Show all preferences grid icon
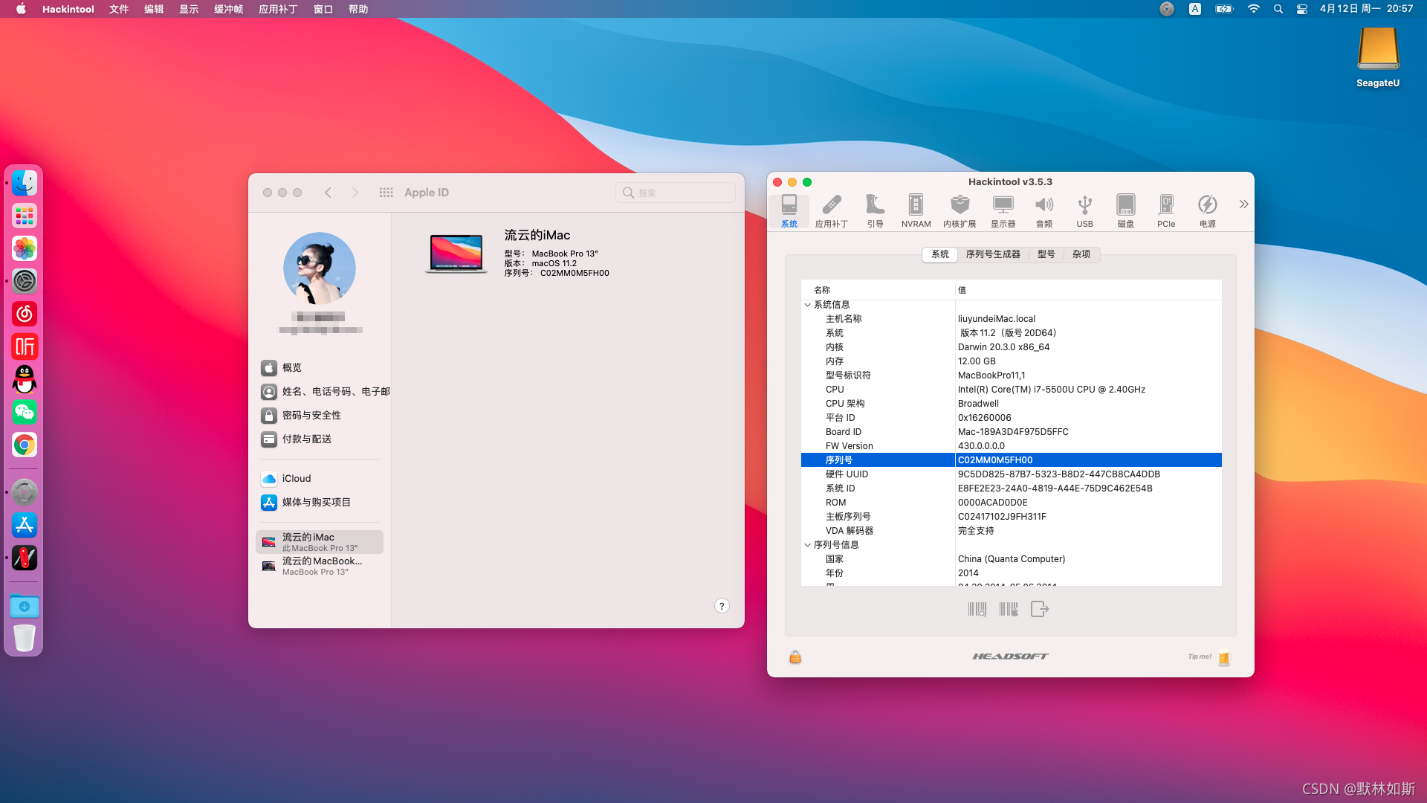Viewport: 1427px width, 803px height. (x=386, y=193)
